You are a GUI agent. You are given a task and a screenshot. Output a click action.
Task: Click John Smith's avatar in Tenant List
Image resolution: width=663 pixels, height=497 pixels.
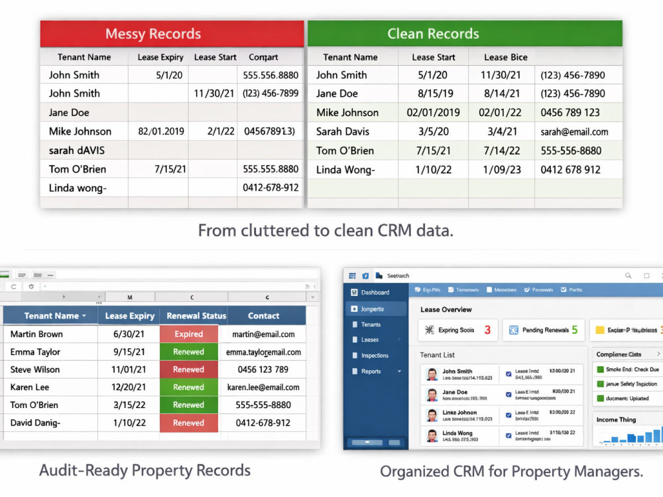click(432, 374)
